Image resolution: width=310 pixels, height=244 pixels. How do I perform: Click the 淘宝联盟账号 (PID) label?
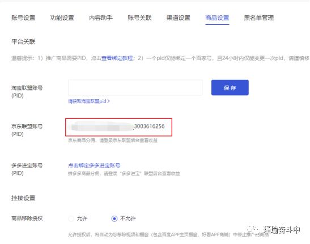(x=27, y=92)
